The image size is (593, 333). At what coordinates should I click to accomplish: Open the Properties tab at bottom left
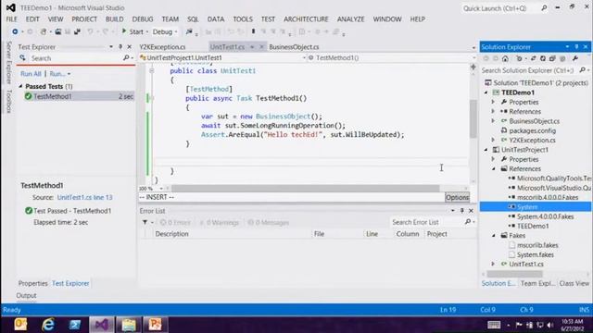33,283
